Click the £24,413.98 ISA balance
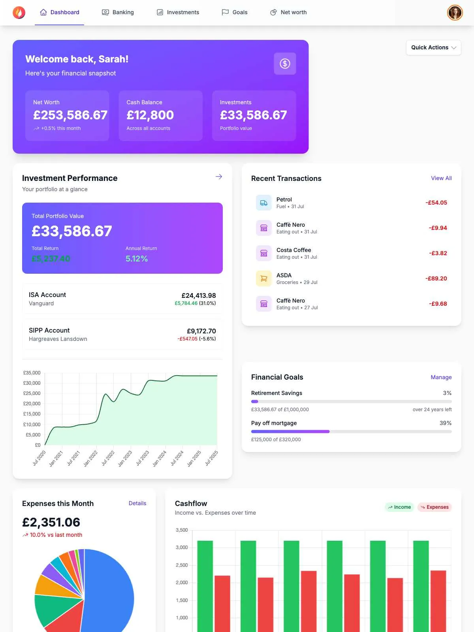Image resolution: width=474 pixels, height=632 pixels. point(199,295)
